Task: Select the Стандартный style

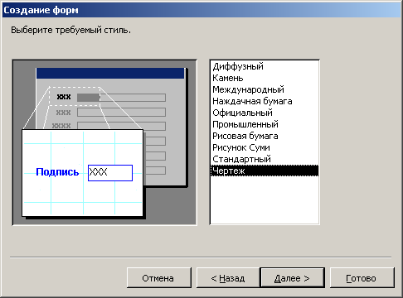Action: pyautogui.click(x=265, y=159)
